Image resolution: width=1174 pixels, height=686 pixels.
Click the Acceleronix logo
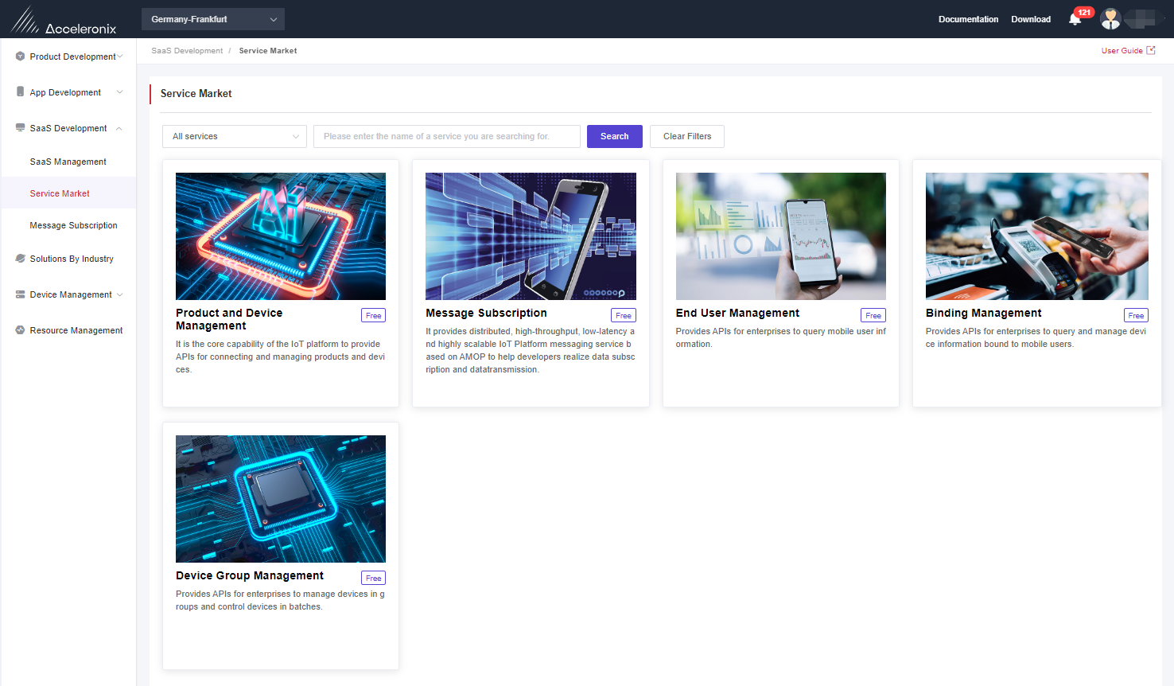click(x=64, y=21)
